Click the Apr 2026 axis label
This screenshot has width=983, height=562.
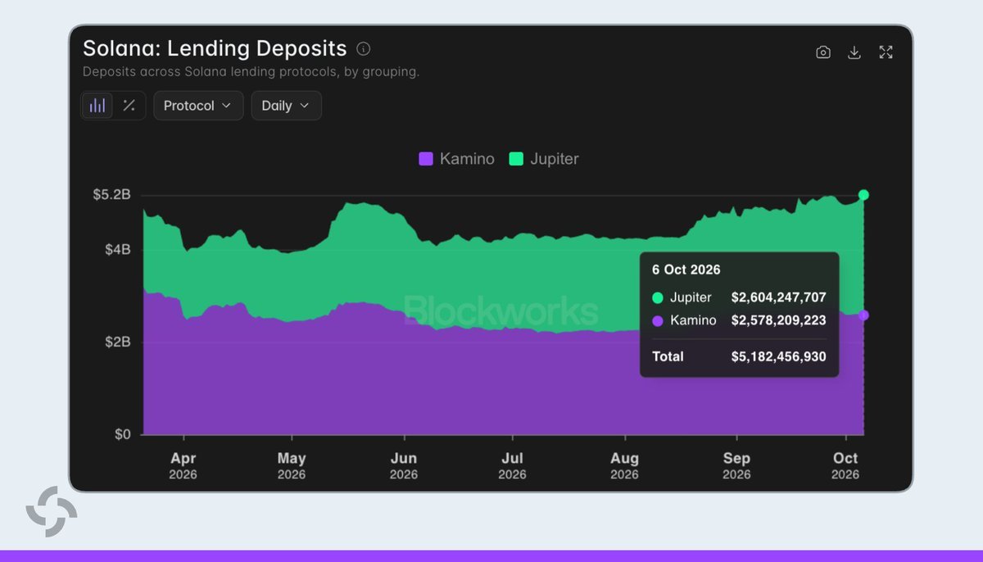click(x=183, y=465)
